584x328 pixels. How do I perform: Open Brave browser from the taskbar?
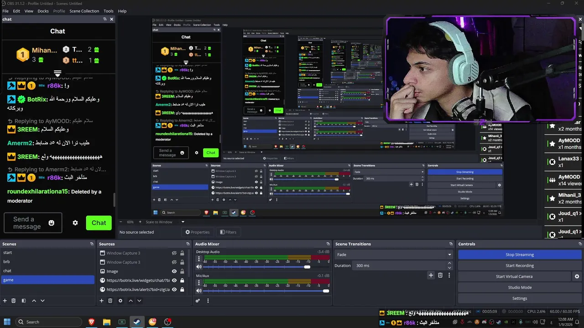click(91, 322)
